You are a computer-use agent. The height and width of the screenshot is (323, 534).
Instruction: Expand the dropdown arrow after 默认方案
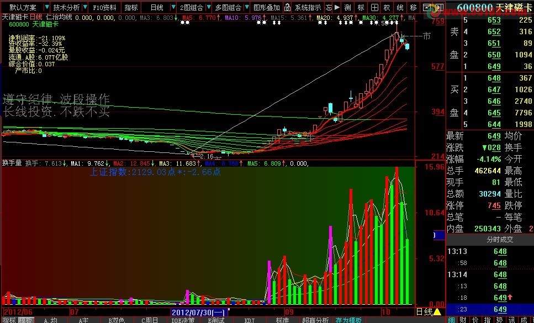point(47,7)
